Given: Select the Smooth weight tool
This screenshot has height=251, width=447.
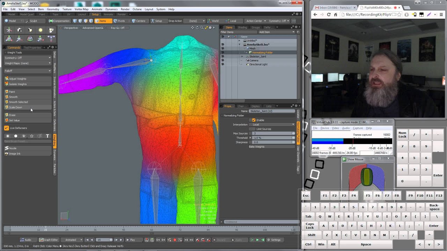Looking at the screenshot, I should click(28, 97).
